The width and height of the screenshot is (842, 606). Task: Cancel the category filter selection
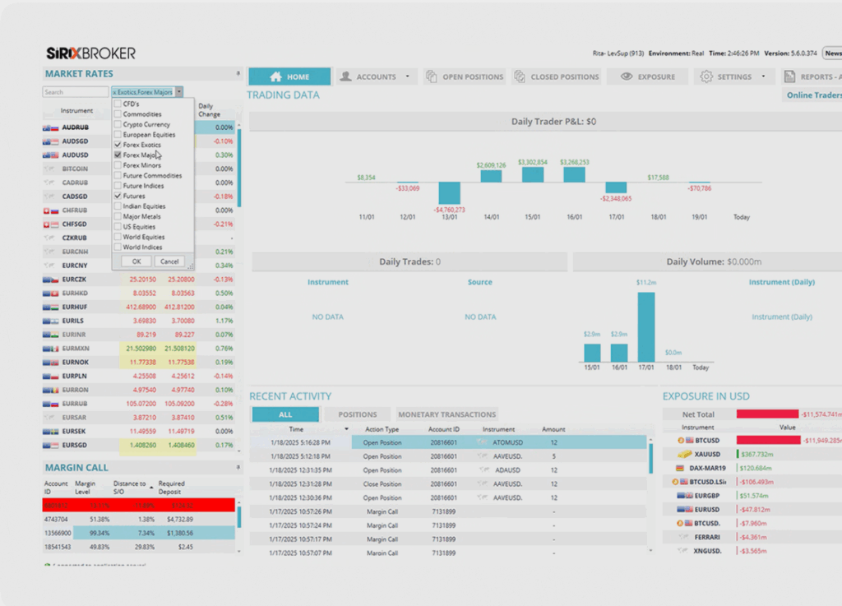(169, 261)
